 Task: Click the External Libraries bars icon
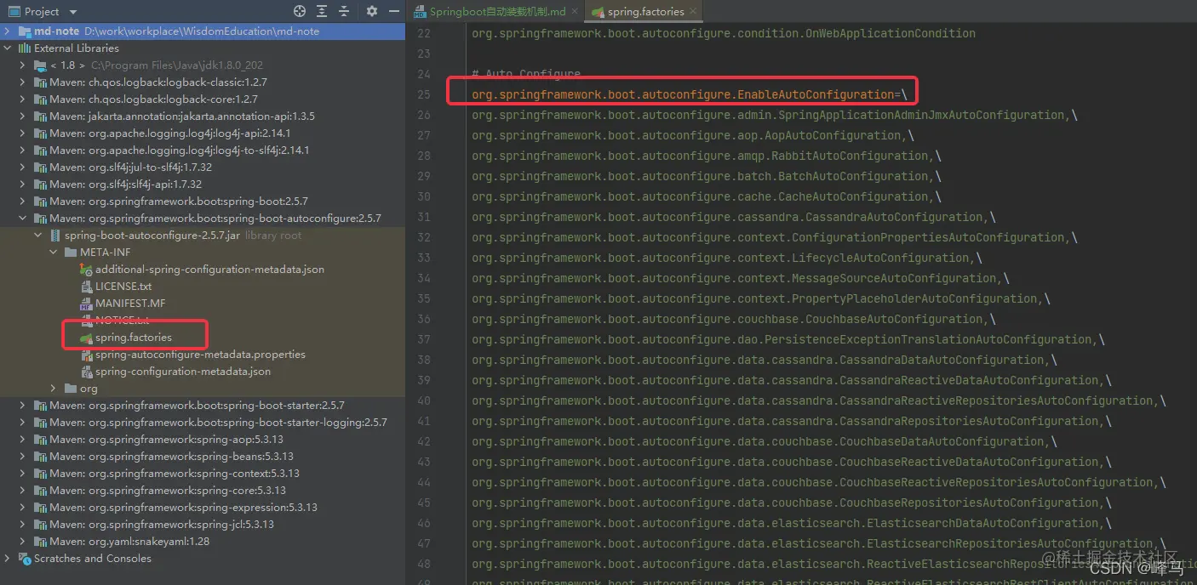[x=24, y=48]
